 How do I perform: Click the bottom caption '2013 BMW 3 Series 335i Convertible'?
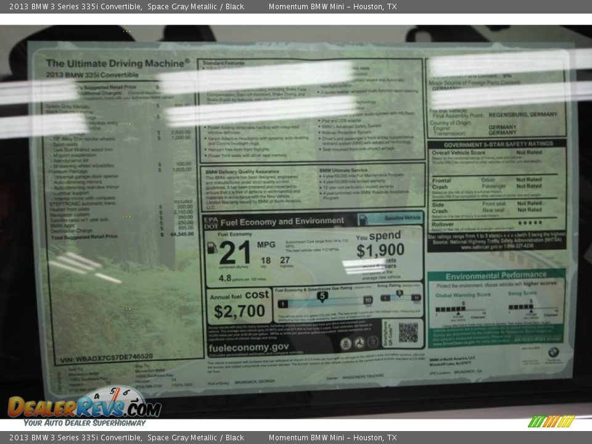(x=75, y=438)
